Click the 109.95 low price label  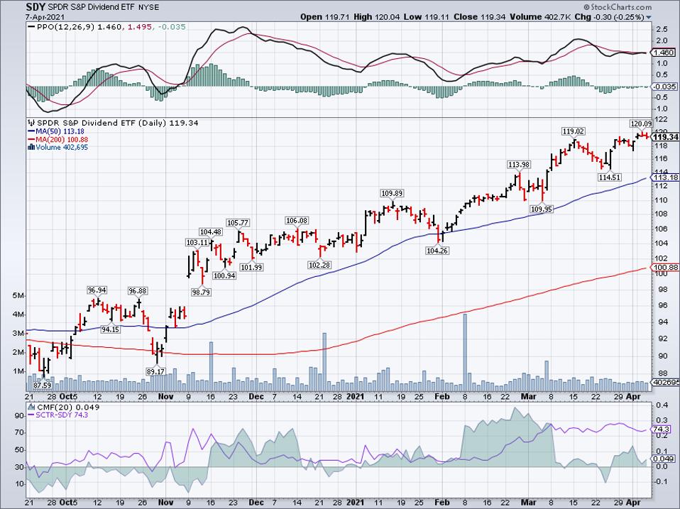click(x=542, y=209)
